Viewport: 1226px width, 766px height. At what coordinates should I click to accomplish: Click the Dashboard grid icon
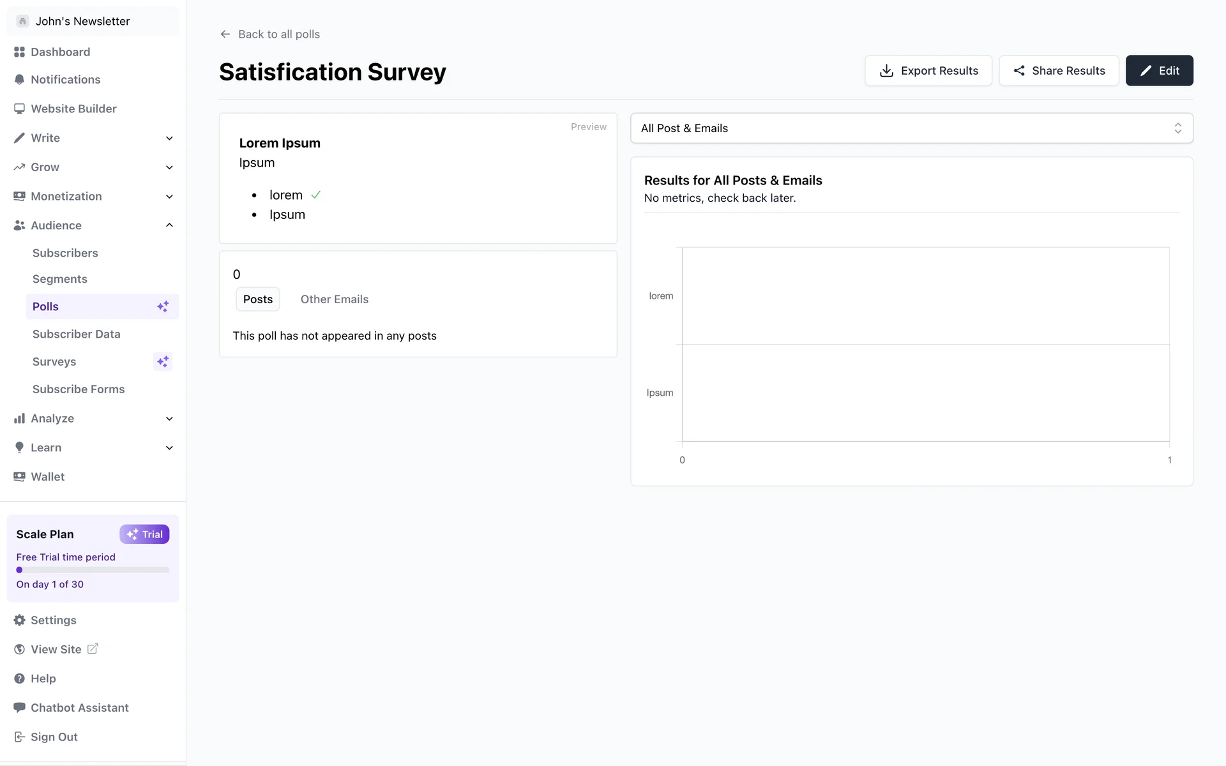[x=19, y=52]
